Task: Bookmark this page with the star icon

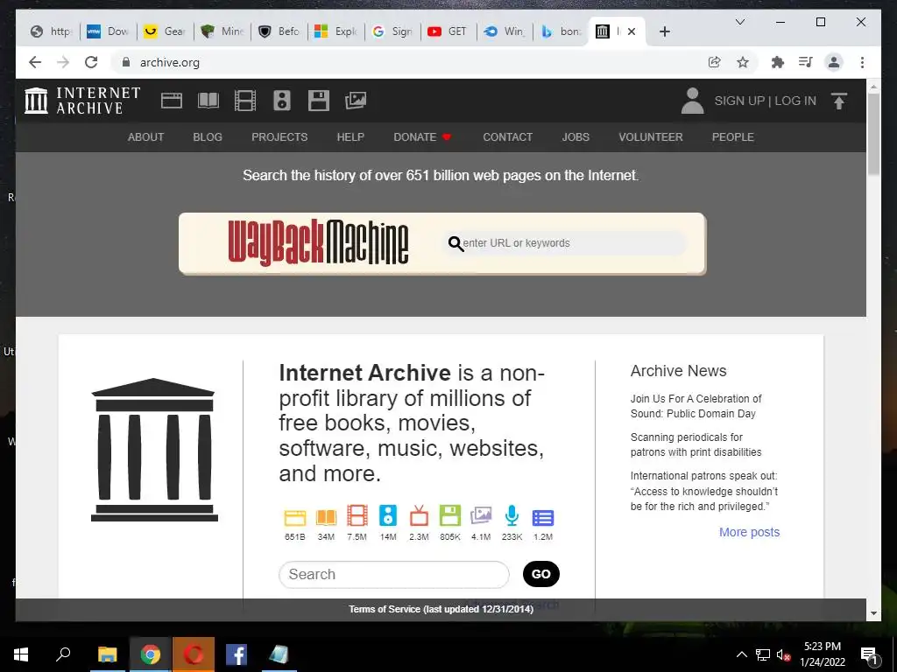Action: [743, 62]
